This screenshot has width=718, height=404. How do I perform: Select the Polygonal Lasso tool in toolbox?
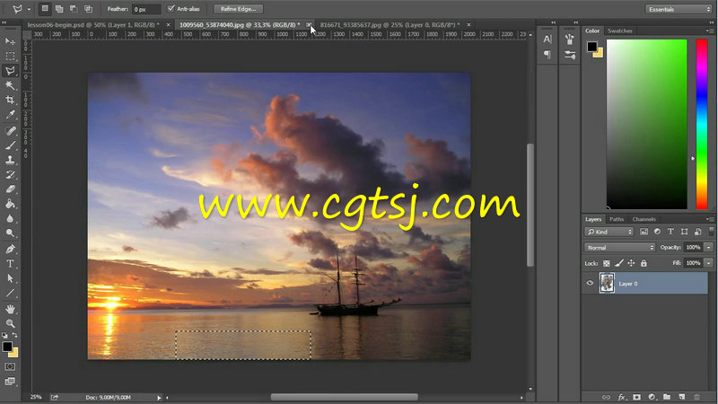click(10, 71)
